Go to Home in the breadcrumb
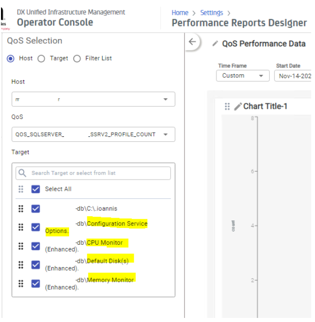Viewport: 315px width, 322px height. click(180, 13)
